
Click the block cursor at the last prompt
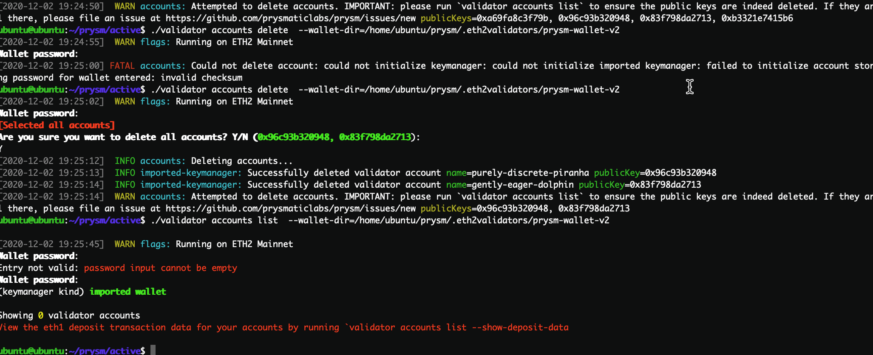coord(153,350)
